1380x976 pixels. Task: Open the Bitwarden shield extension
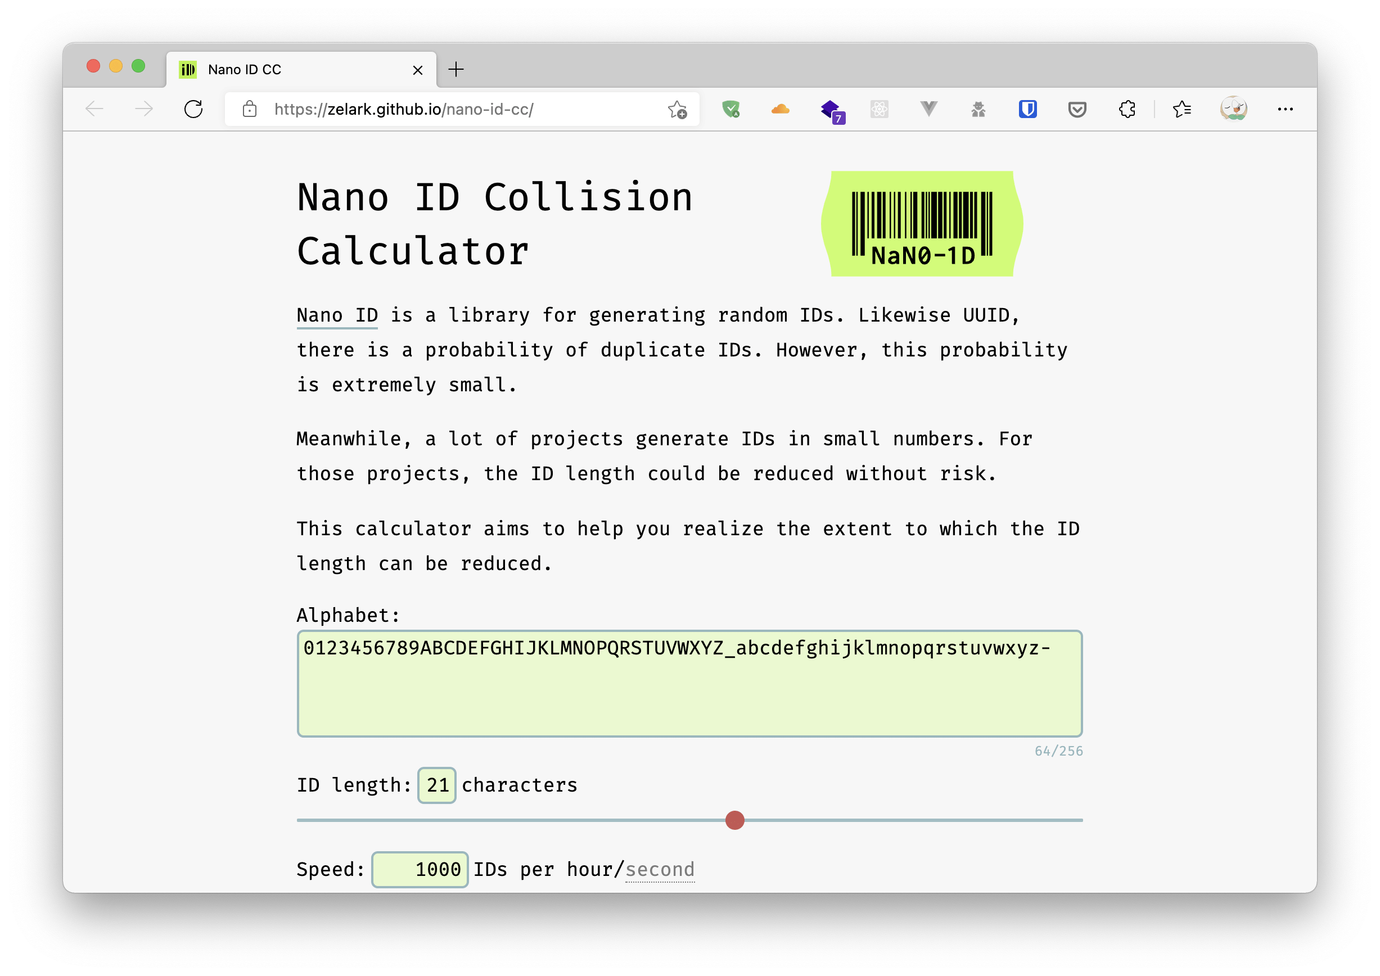pos(1028,109)
